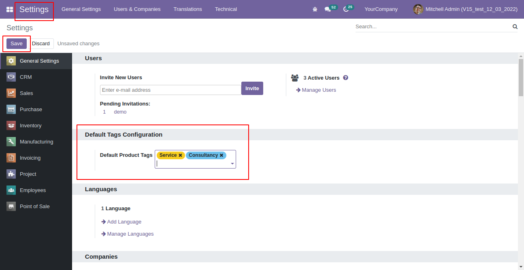Image resolution: width=524 pixels, height=270 pixels.
Task: Click the Invite button
Action: tap(252, 88)
